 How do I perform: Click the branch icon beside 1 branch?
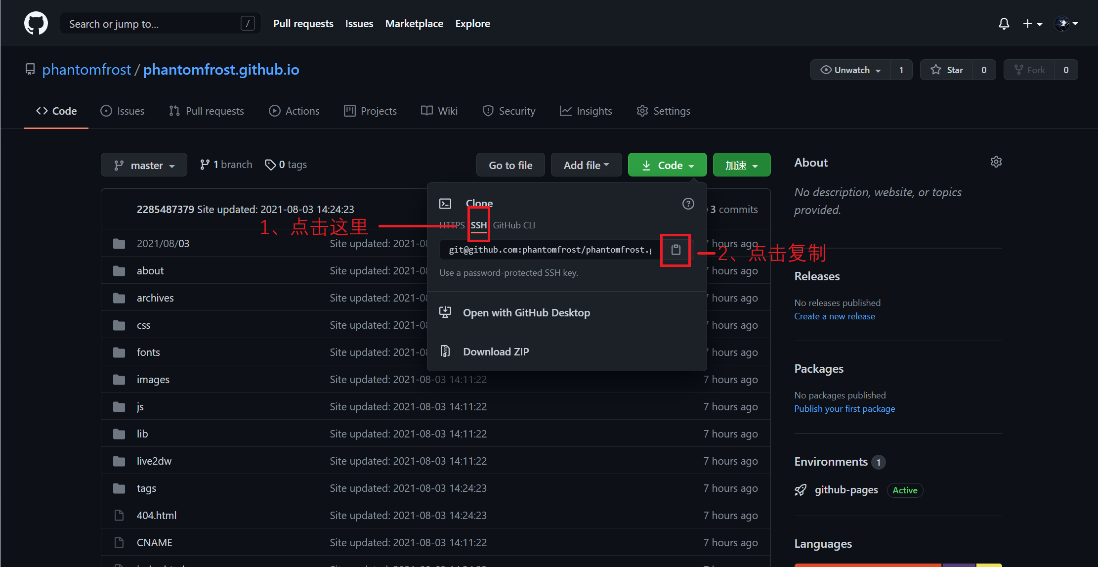(x=205, y=165)
